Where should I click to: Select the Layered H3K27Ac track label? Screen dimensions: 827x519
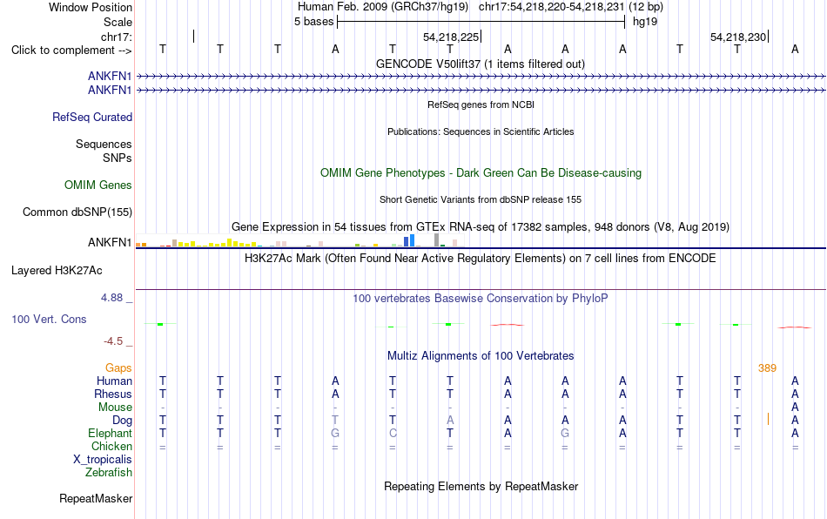coord(57,271)
